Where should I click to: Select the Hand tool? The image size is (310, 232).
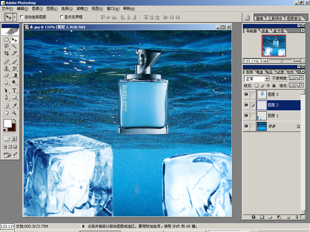[6, 113]
